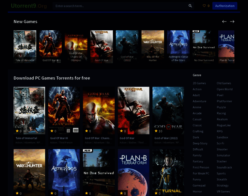Viewport: 248px width, 196px height.
Task: Open God Of War III carousel thumbnail
Action: click(51, 47)
